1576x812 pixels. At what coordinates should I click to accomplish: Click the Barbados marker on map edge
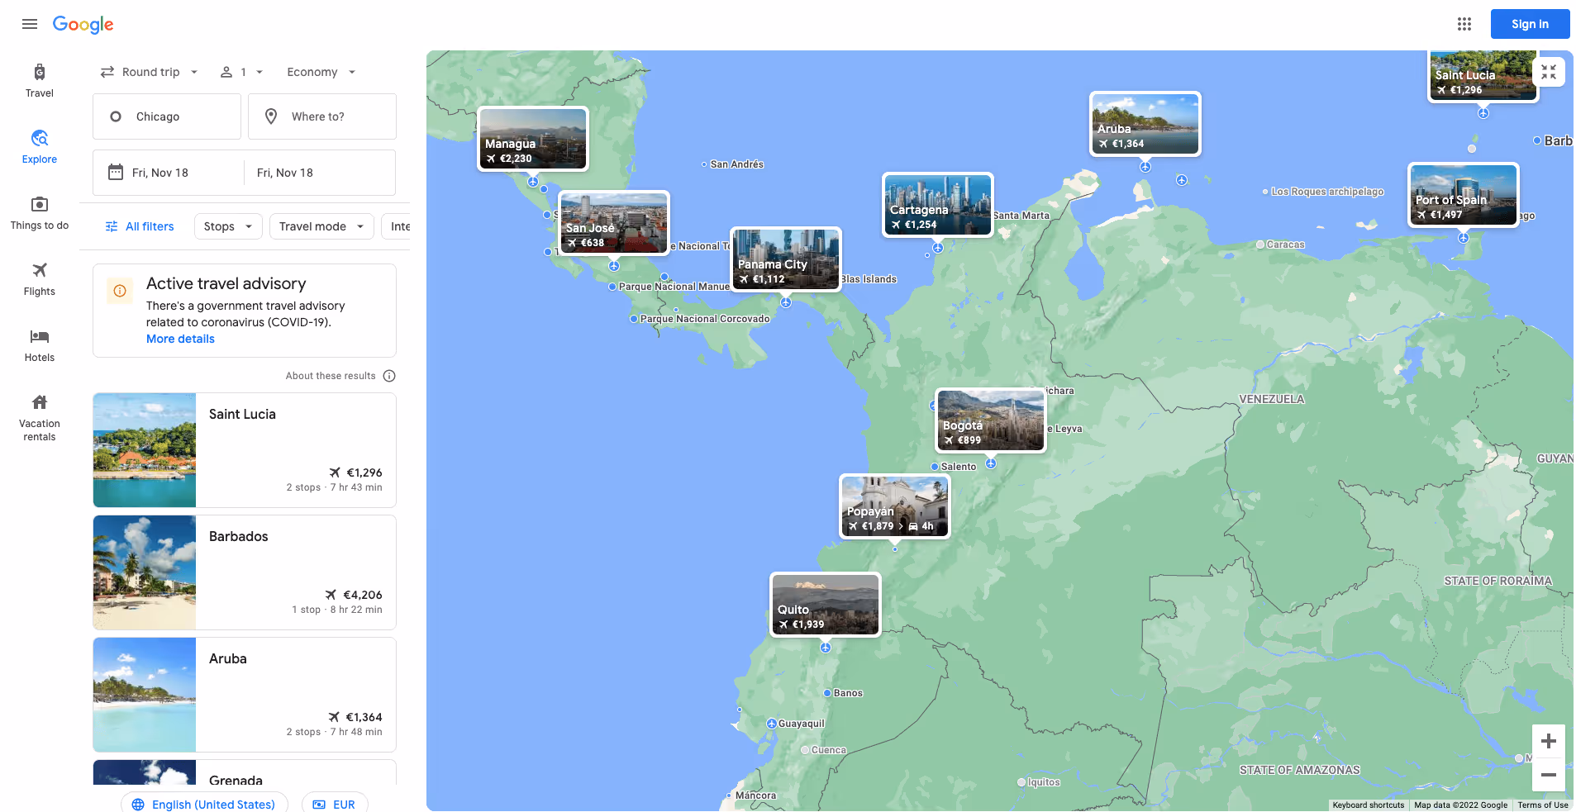click(1537, 140)
